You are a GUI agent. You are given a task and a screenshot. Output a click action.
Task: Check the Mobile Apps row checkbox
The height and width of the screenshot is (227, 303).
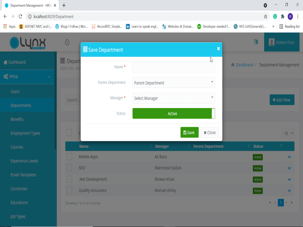coord(69,157)
